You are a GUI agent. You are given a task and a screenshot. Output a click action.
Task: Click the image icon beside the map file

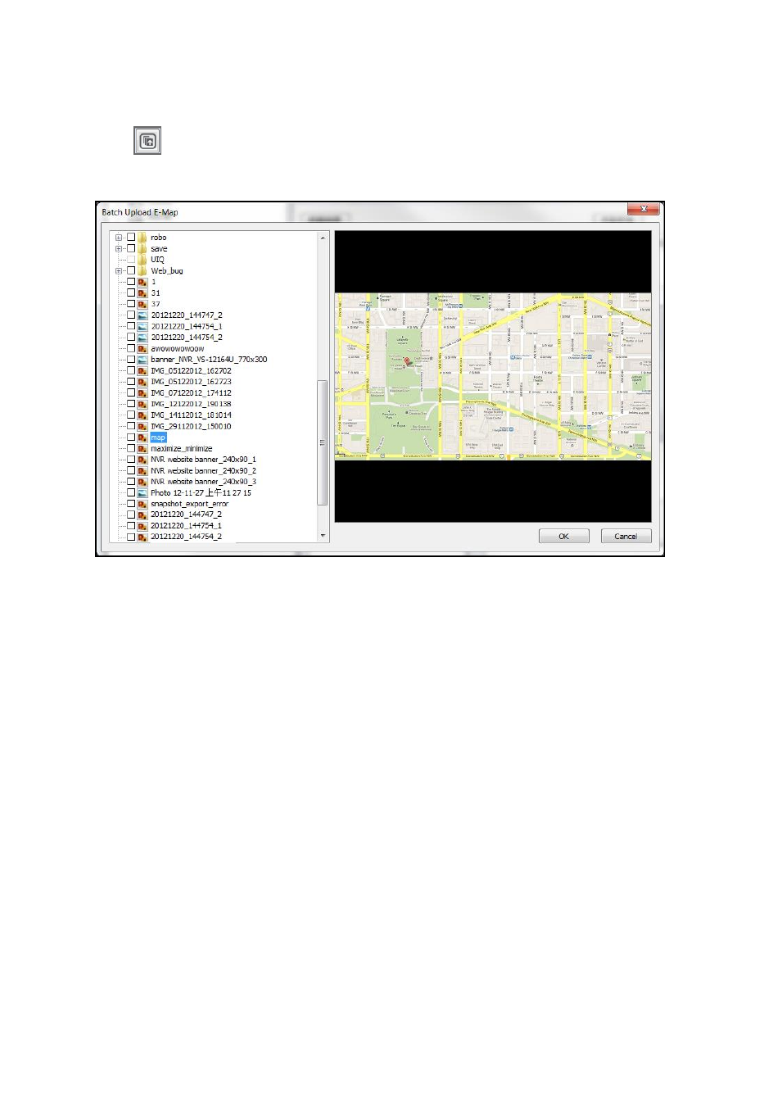click(142, 437)
